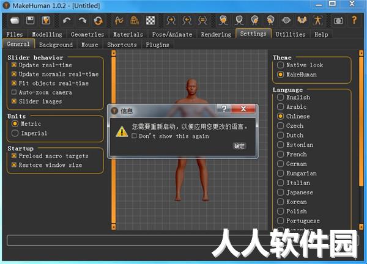
Task: Click the left panel scrollbar down arrow
Action: coord(114,227)
